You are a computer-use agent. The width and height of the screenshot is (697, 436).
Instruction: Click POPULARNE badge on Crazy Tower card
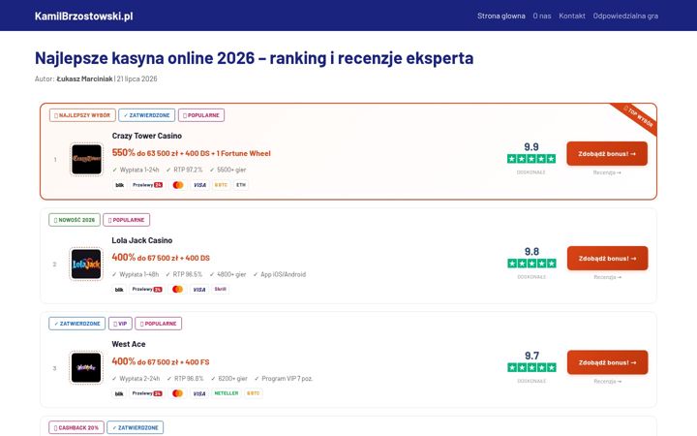[x=201, y=115]
